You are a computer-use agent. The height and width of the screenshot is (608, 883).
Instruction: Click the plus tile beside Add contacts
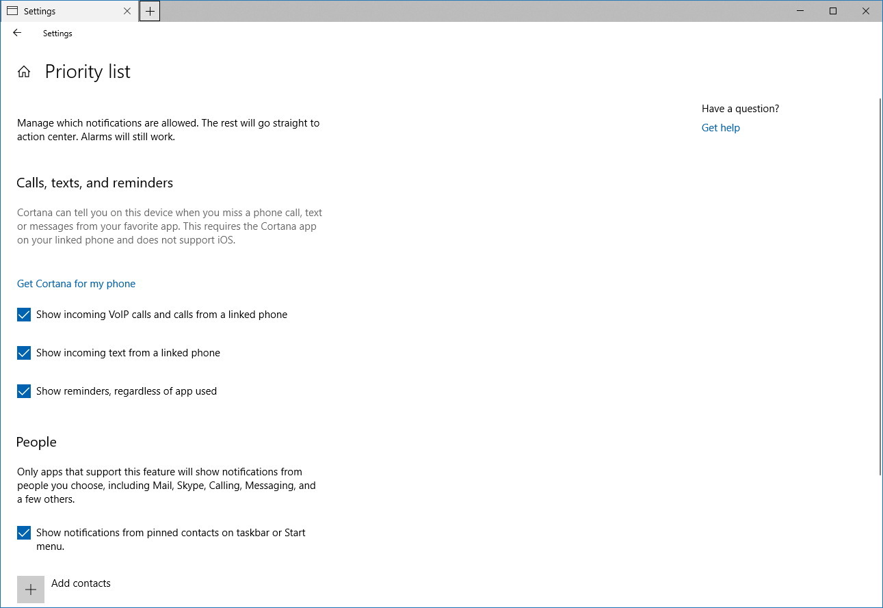[x=31, y=590]
